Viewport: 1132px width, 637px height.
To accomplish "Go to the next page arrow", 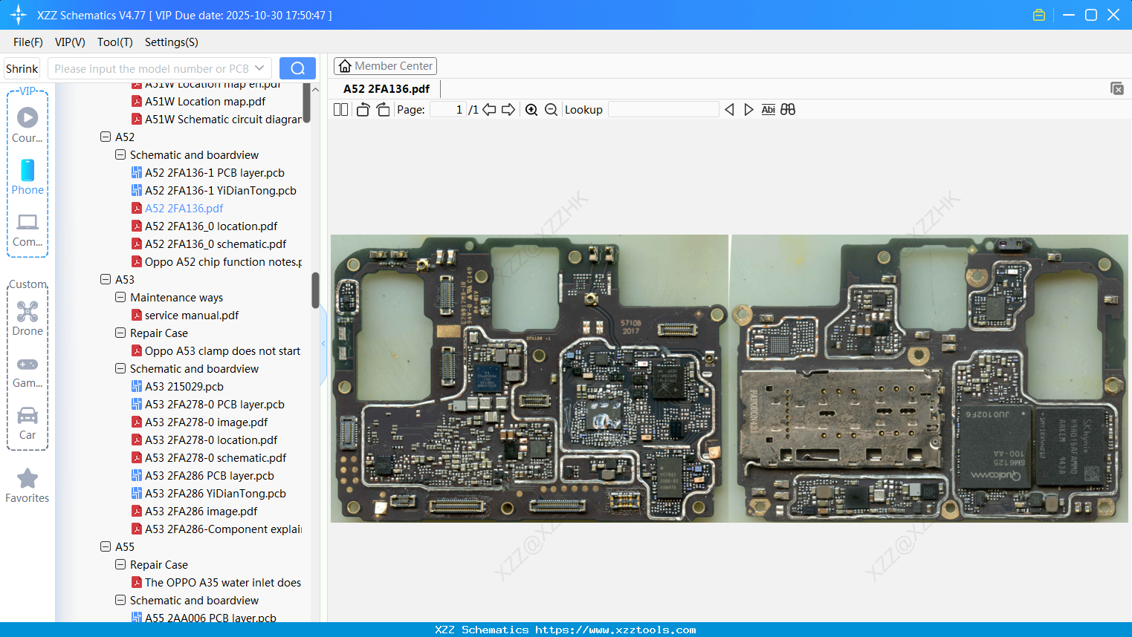I will 508,110.
